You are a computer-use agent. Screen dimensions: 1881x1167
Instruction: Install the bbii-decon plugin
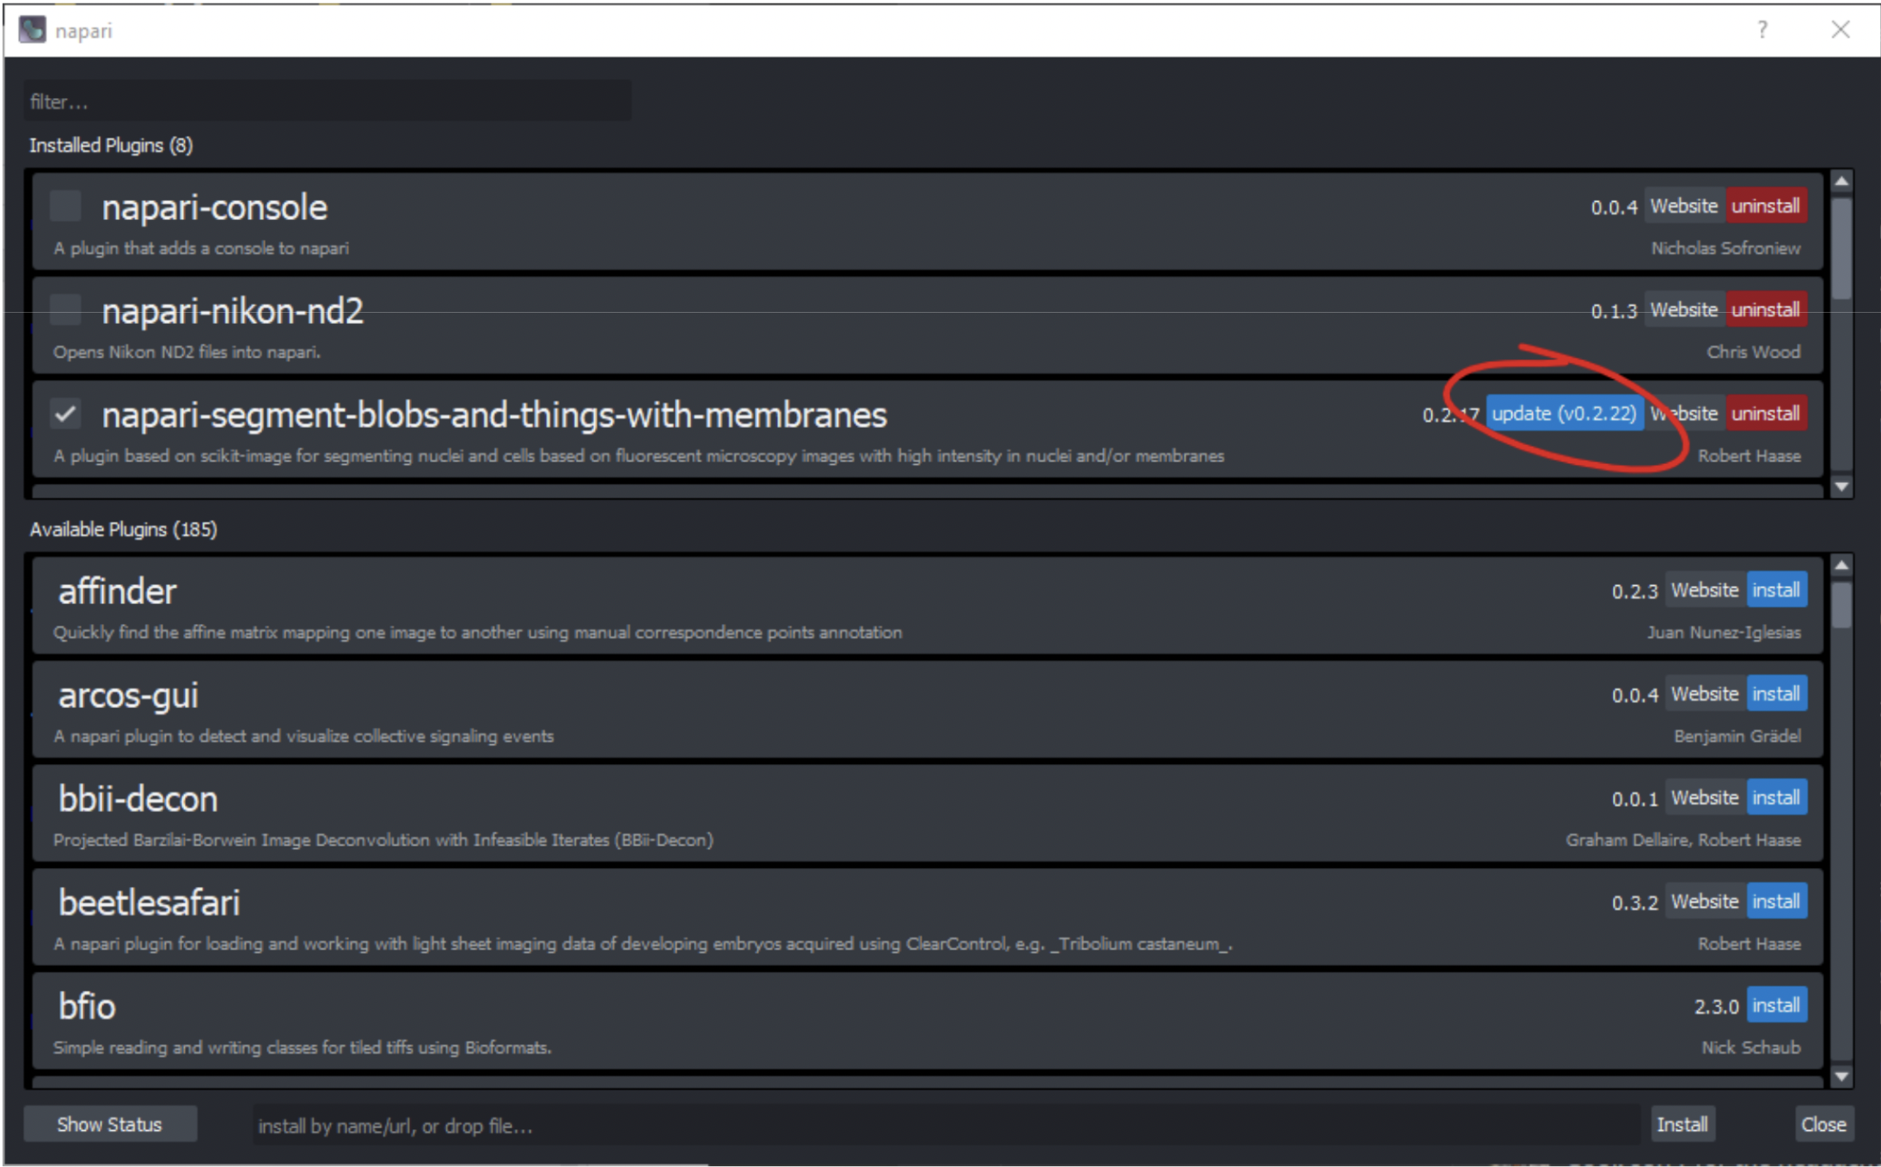point(1776,798)
